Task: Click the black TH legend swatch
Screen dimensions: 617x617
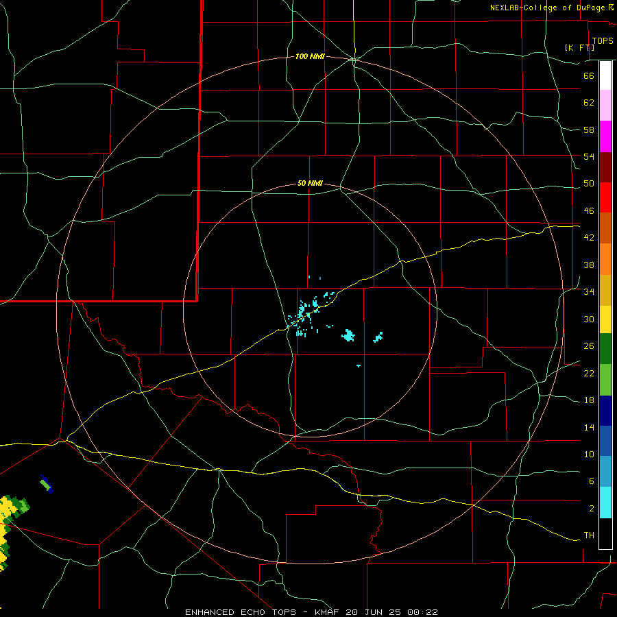Action: click(605, 533)
